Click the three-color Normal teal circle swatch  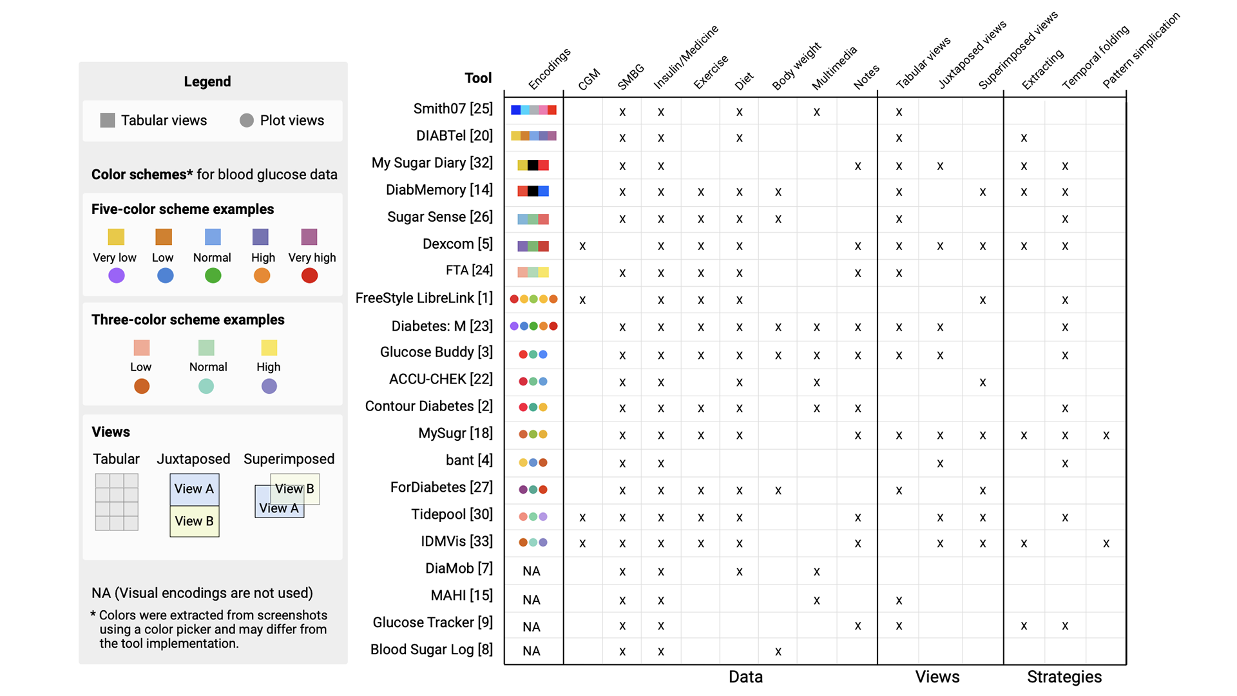pos(206,387)
